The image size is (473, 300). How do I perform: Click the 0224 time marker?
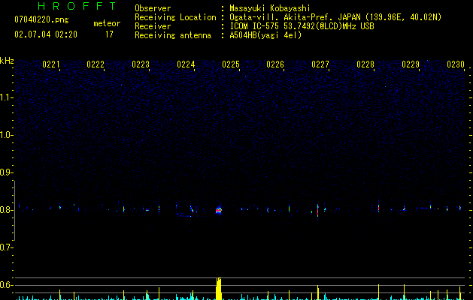[186, 64]
